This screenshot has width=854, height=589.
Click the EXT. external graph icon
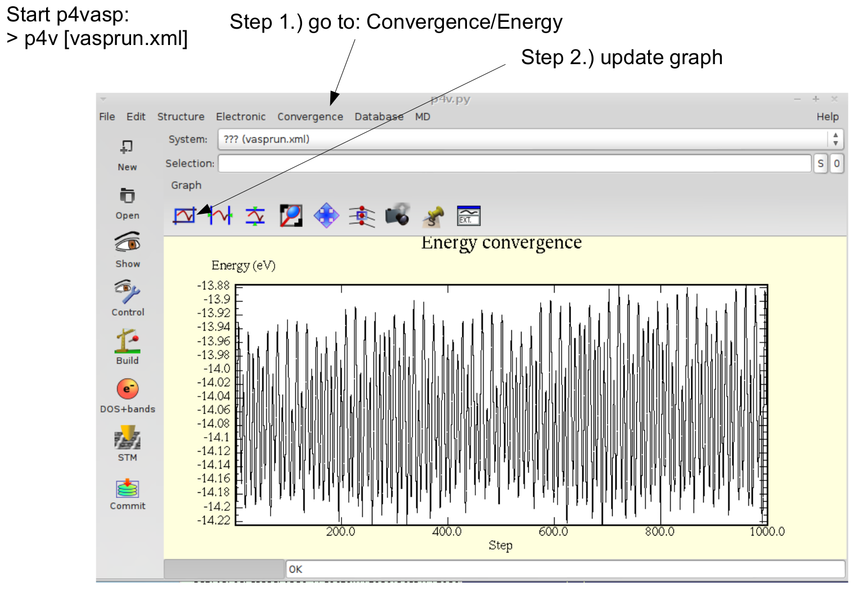(469, 215)
